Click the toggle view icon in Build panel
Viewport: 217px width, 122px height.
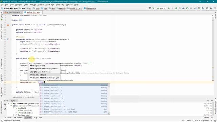point(5,105)
